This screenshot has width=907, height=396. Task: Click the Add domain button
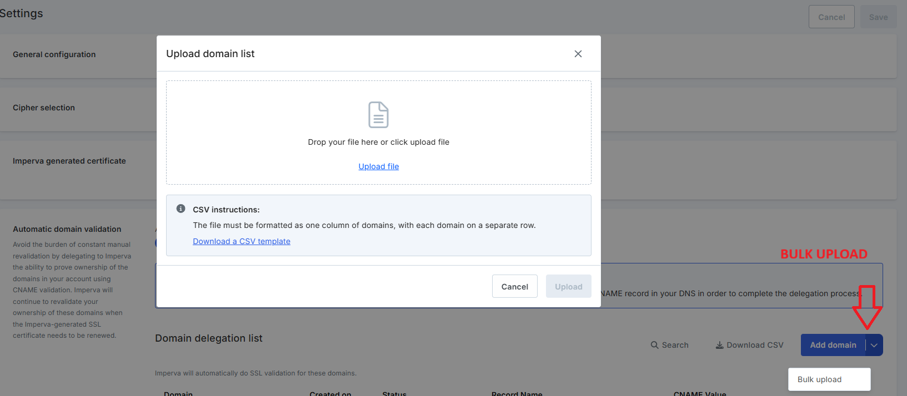833,345
